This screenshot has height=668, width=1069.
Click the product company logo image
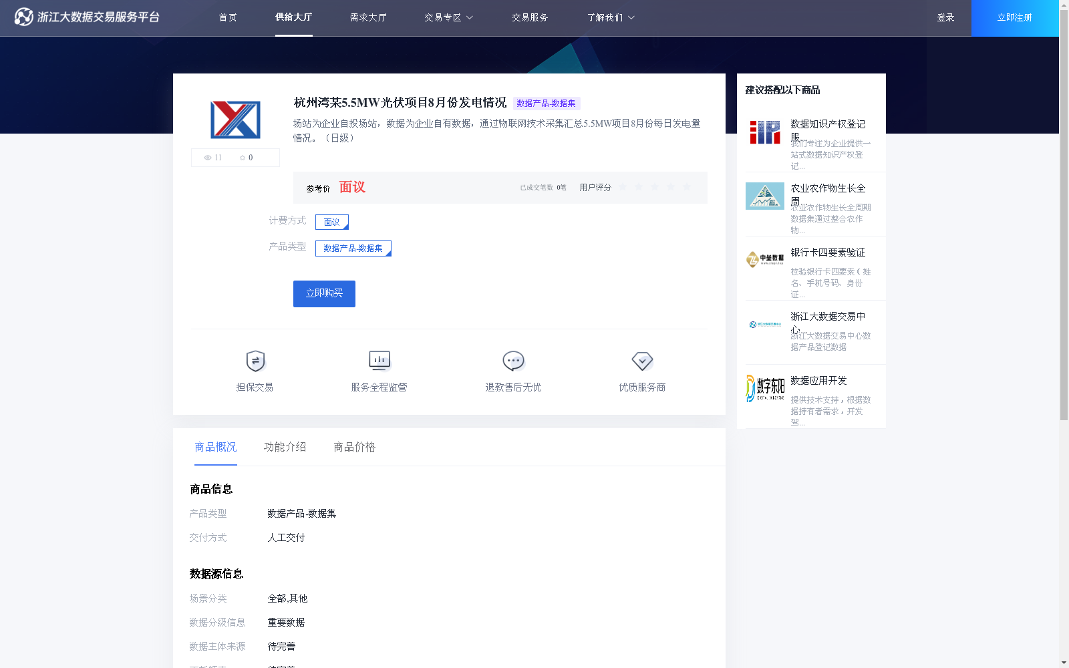point(235,120)
